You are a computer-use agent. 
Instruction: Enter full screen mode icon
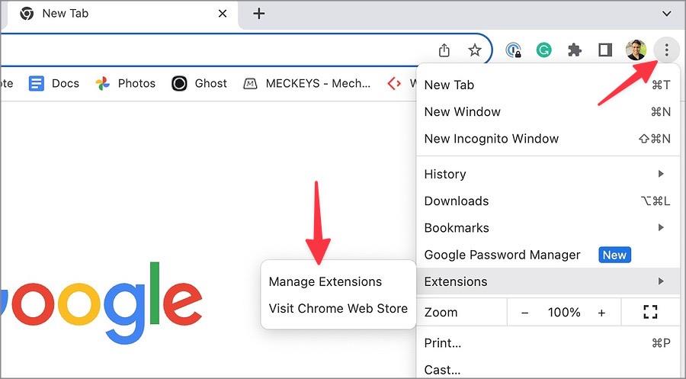point(651,312)
